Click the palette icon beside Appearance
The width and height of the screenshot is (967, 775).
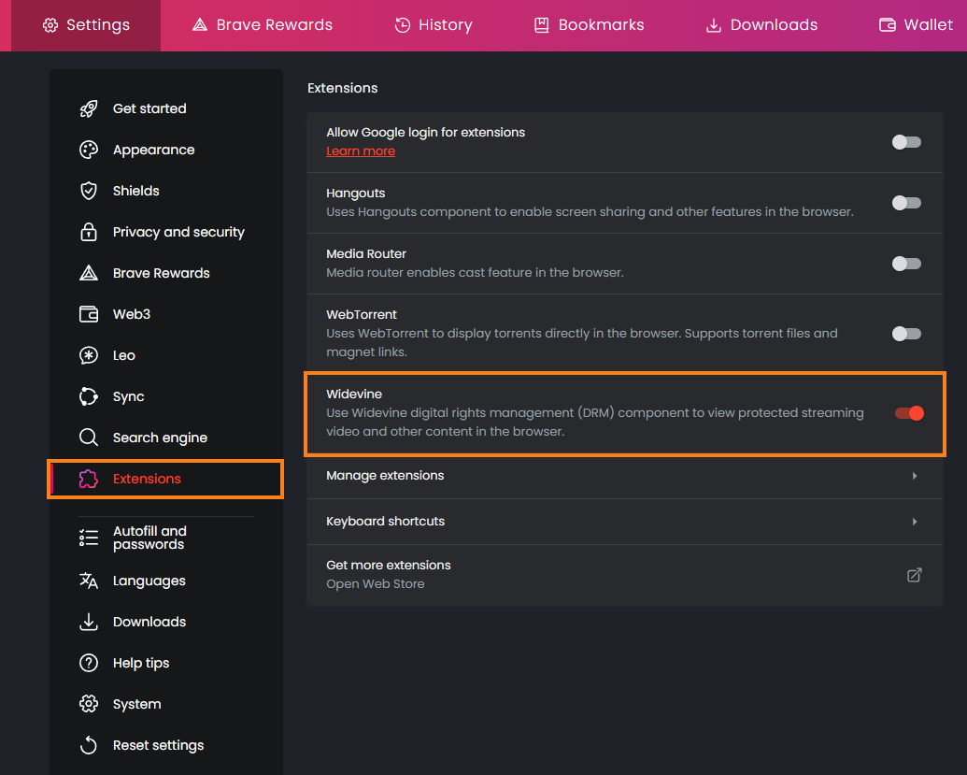[89, 150]
